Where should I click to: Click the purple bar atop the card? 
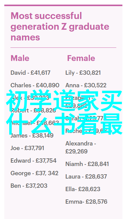pos(63,6)
